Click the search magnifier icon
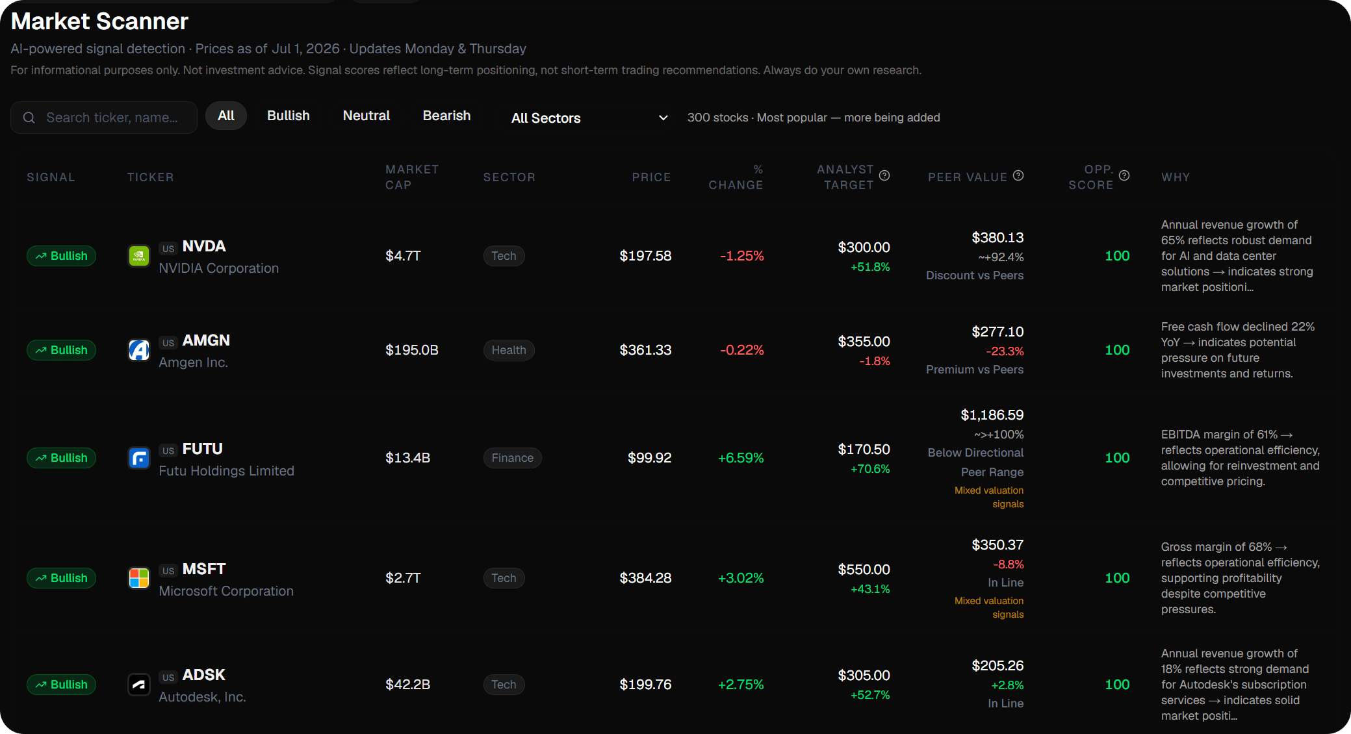 coord(29,118)
